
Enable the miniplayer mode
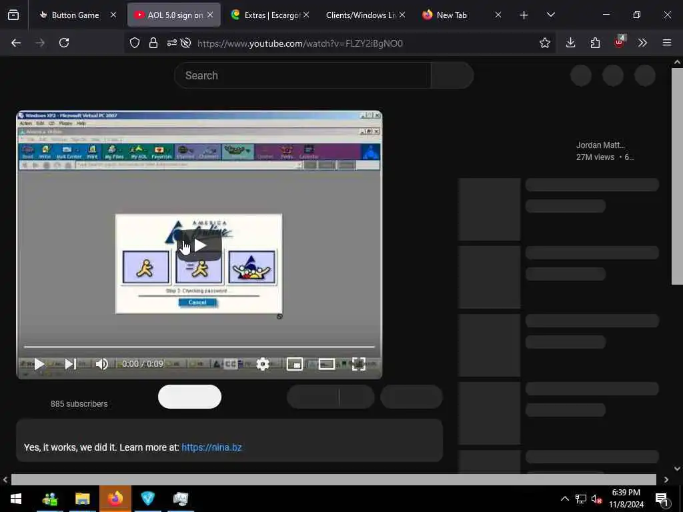(294, 364)
